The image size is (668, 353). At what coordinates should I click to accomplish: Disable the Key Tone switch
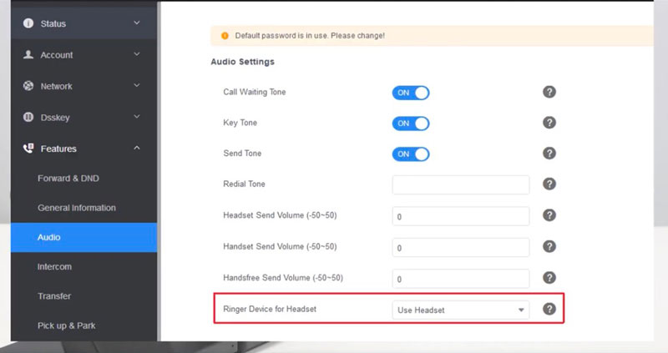tap(410, 124)
